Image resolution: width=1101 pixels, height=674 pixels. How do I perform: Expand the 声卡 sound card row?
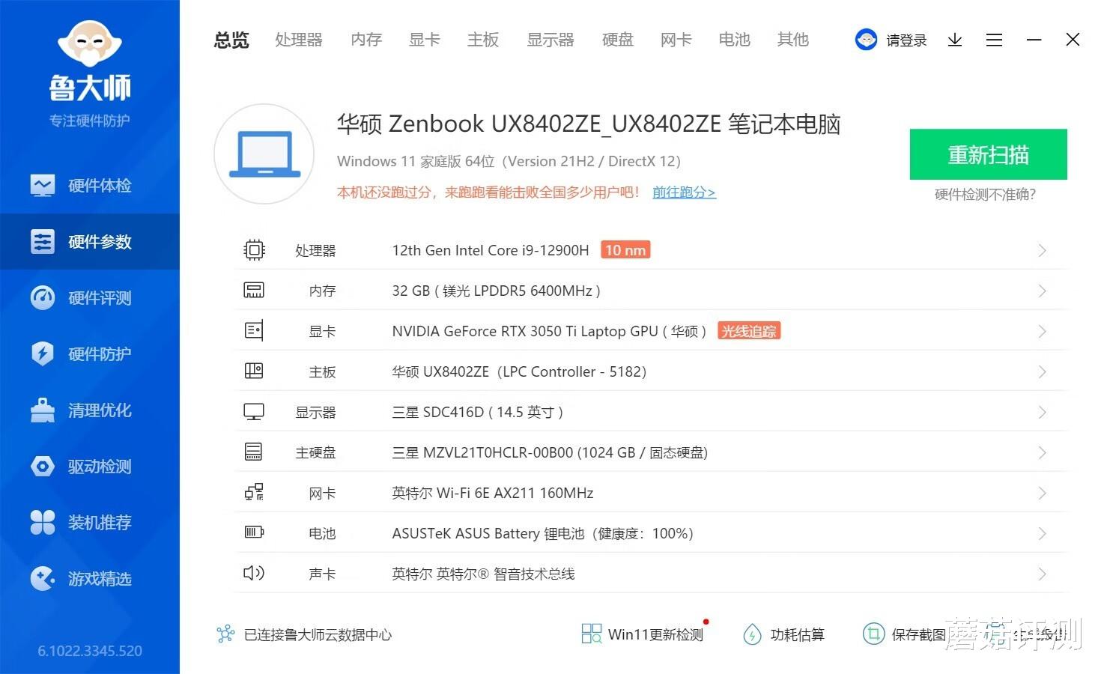[1042, 574]
